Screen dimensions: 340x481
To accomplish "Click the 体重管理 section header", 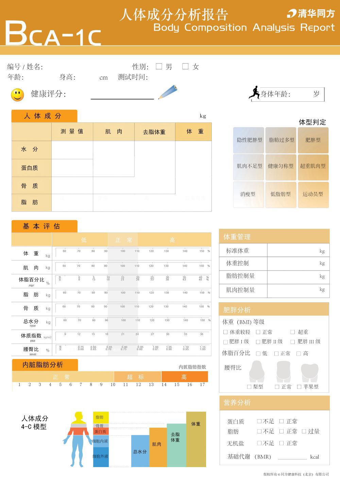I will point(274,236).
